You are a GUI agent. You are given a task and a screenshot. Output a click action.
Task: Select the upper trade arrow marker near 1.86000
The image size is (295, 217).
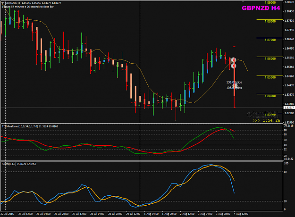[234, 60]
